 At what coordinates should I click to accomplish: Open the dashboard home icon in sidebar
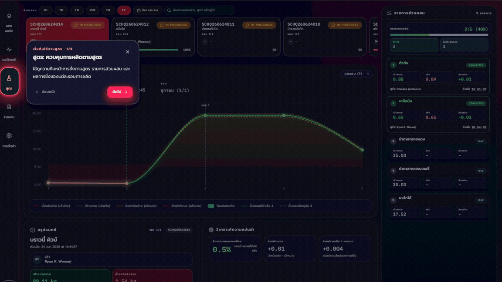click(x=9, y=16)
